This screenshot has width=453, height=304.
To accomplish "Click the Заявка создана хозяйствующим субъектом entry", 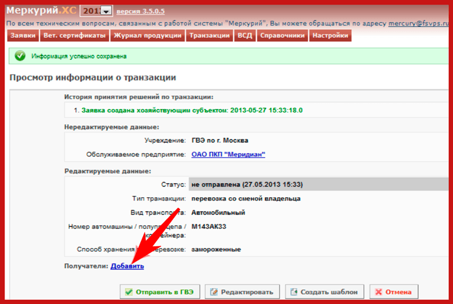I will pos(192,110).
